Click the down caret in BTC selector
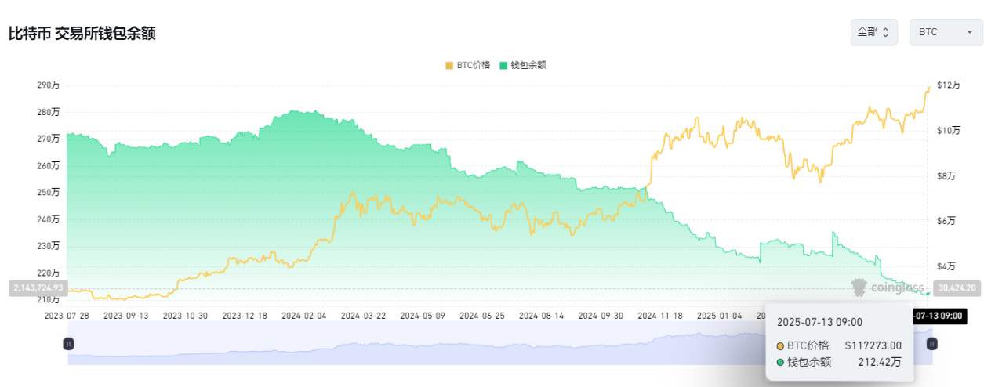The height and width of the screenshot is (387, 984). pyautogui.click(x=969, y=32)
